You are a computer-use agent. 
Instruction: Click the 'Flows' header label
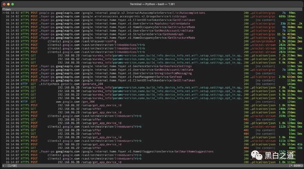click(7, 9)
